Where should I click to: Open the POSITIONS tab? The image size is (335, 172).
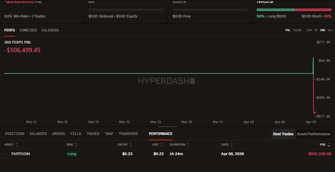coord(15,134)
